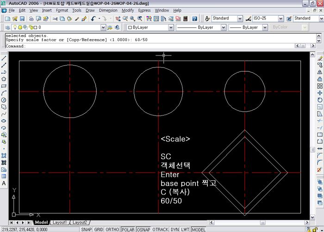Select the Circle draw tool

4,100
